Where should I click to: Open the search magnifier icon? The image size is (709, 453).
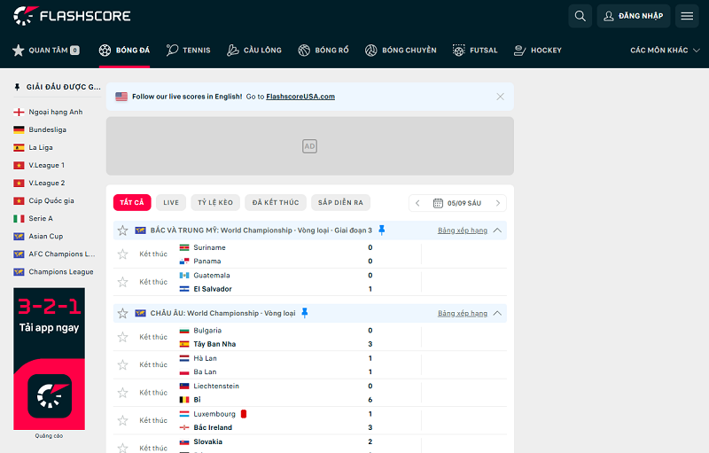(580, 16)
